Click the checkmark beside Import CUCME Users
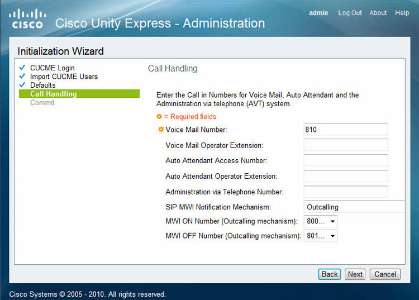 pyautogui.click(x=22, y=76)
